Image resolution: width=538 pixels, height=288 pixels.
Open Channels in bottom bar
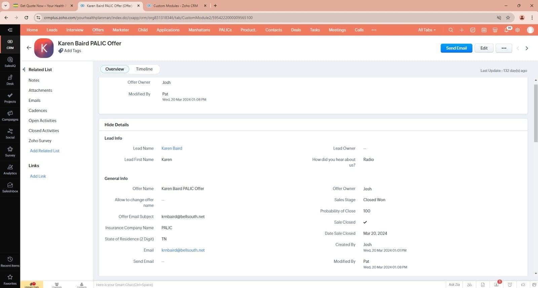56,285
